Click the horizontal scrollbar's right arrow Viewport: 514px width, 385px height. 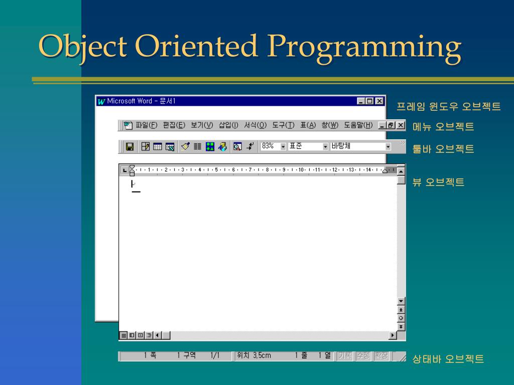[393, 335]
